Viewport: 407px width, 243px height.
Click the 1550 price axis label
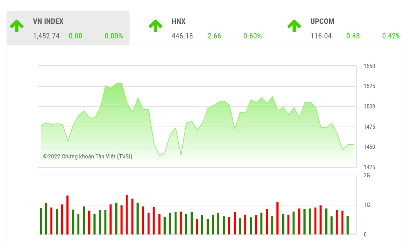(369, 66)
